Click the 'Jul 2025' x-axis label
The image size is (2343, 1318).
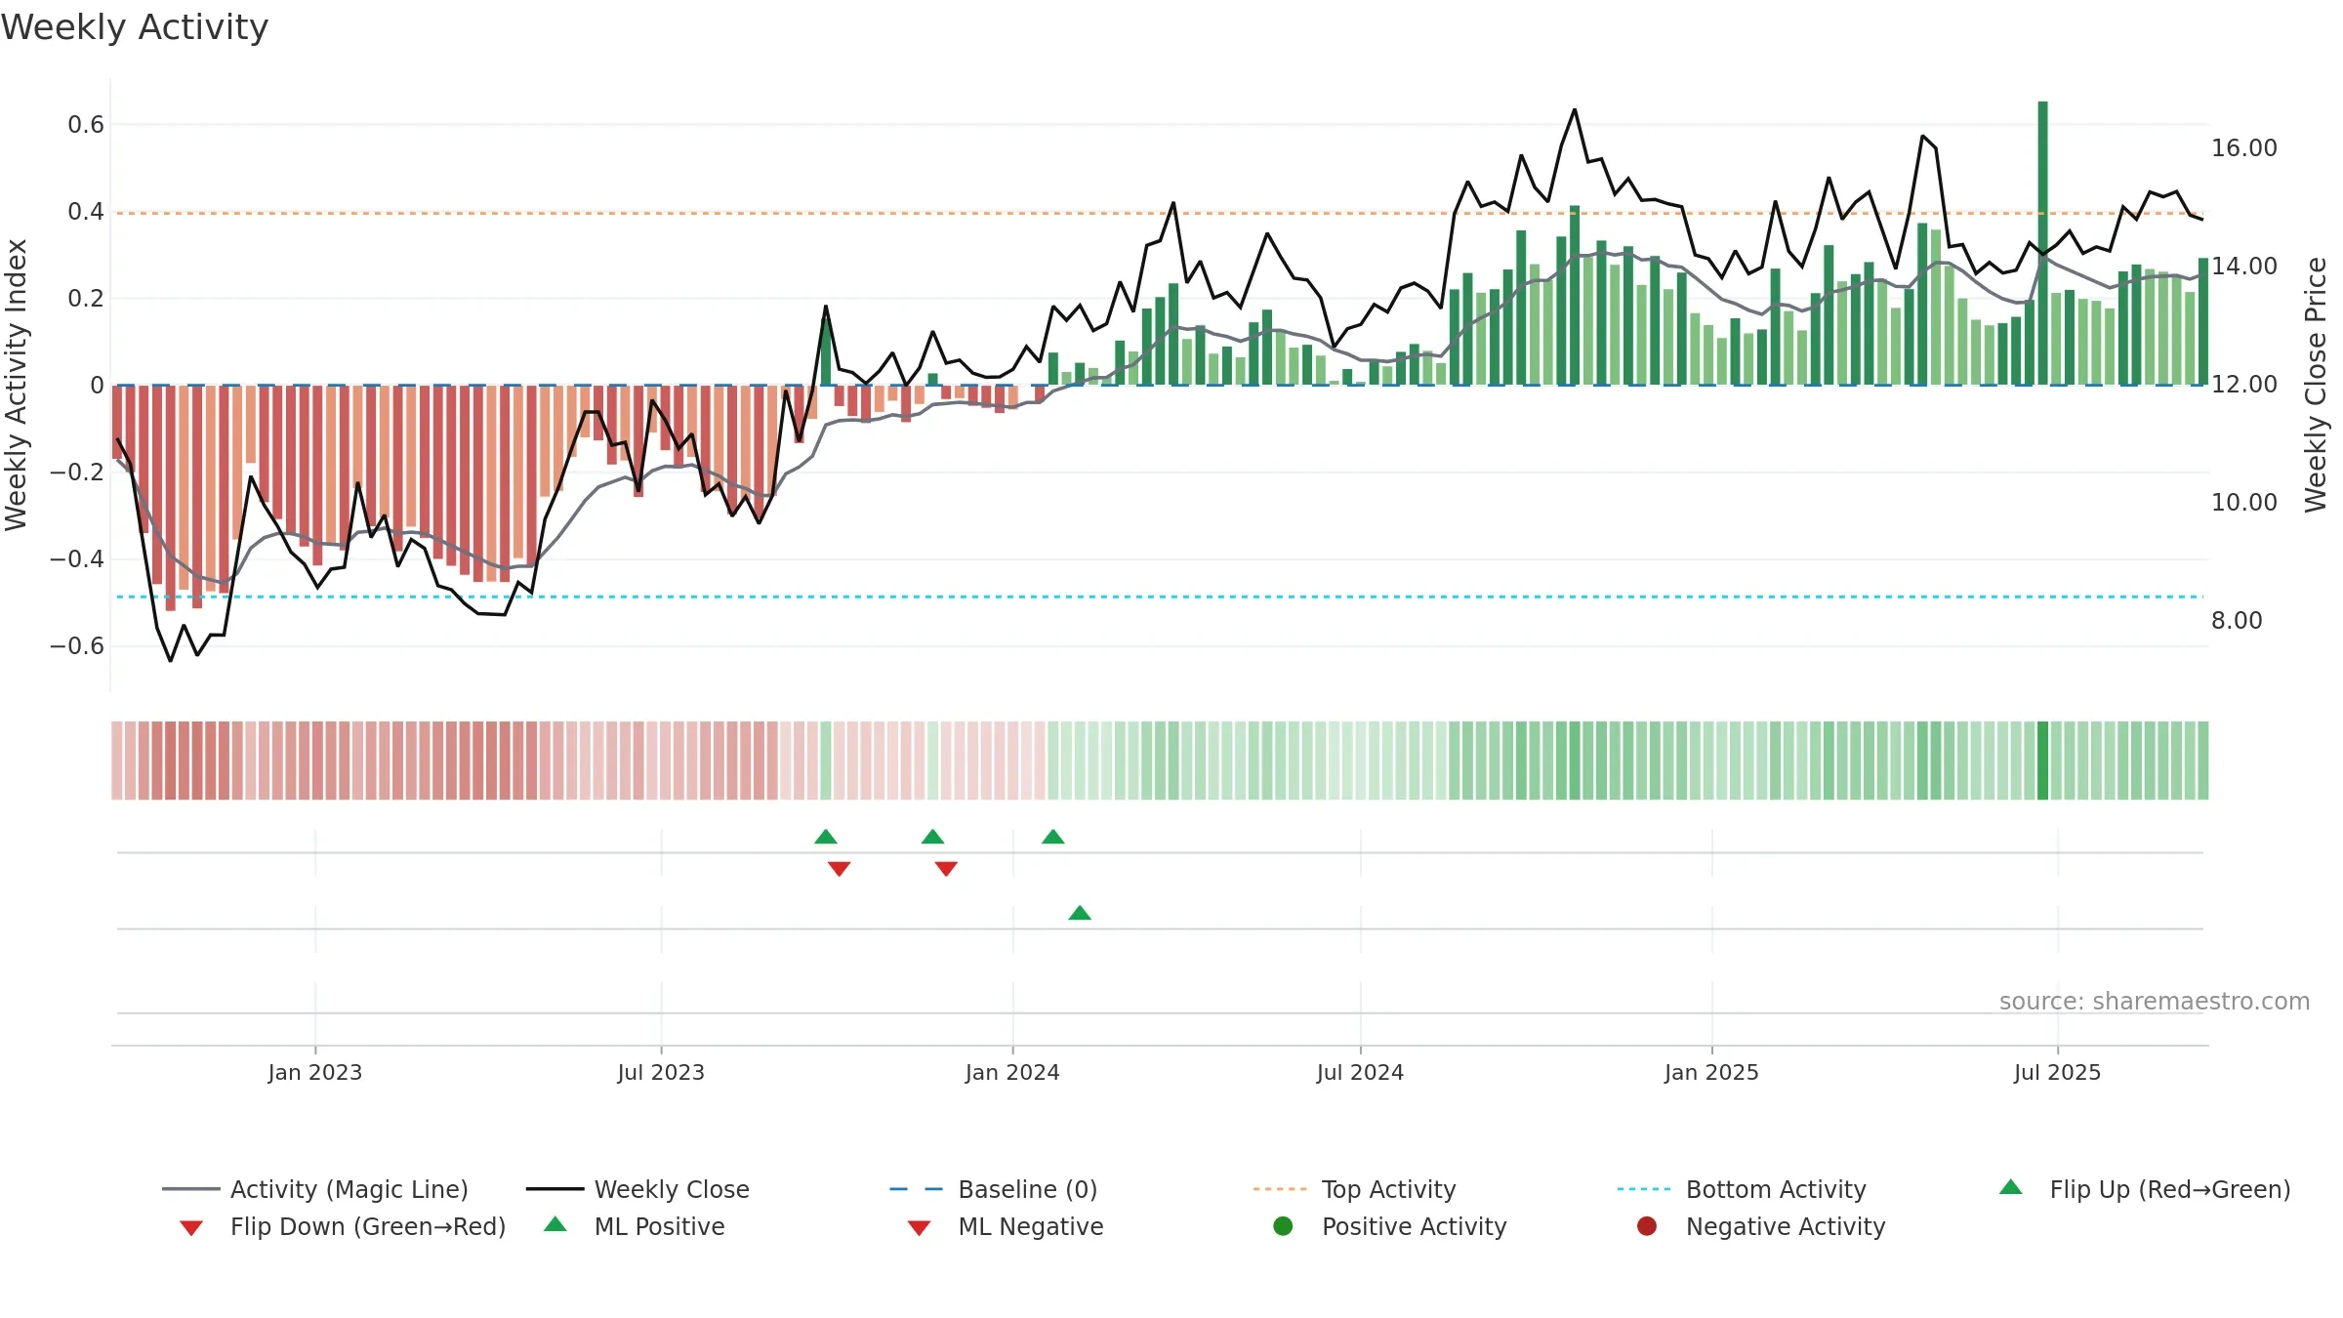click(x=2057, y=1072)
